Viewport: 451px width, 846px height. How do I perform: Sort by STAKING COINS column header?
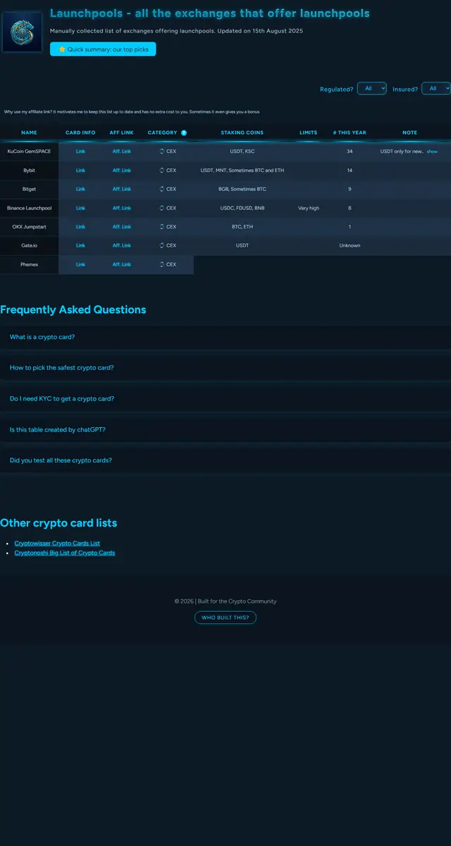(x=242, y=133)
